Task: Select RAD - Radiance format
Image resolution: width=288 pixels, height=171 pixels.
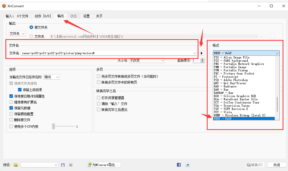Action: (244, 86)
